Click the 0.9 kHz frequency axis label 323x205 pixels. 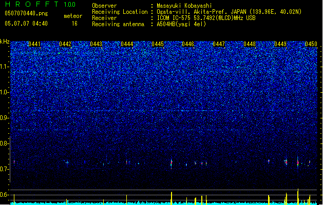(5, 118)
